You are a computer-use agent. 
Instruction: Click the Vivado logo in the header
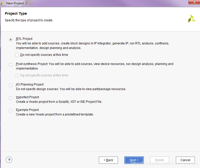[x=192, y=19]
